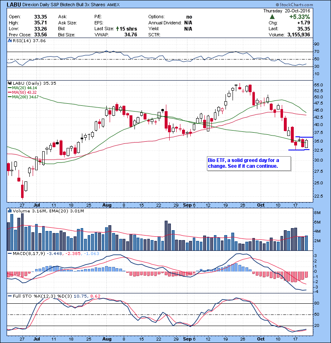Viewport: 331px width, 343px height.
Task: Click the MACD(8,17,9) panel label
Action: [29, 254]
